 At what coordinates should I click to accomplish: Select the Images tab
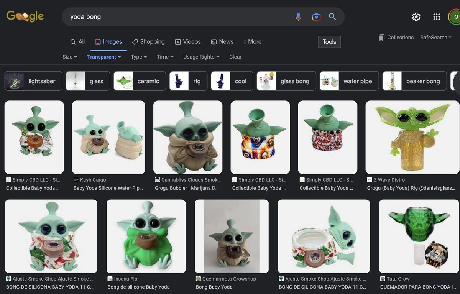point(108,42)
